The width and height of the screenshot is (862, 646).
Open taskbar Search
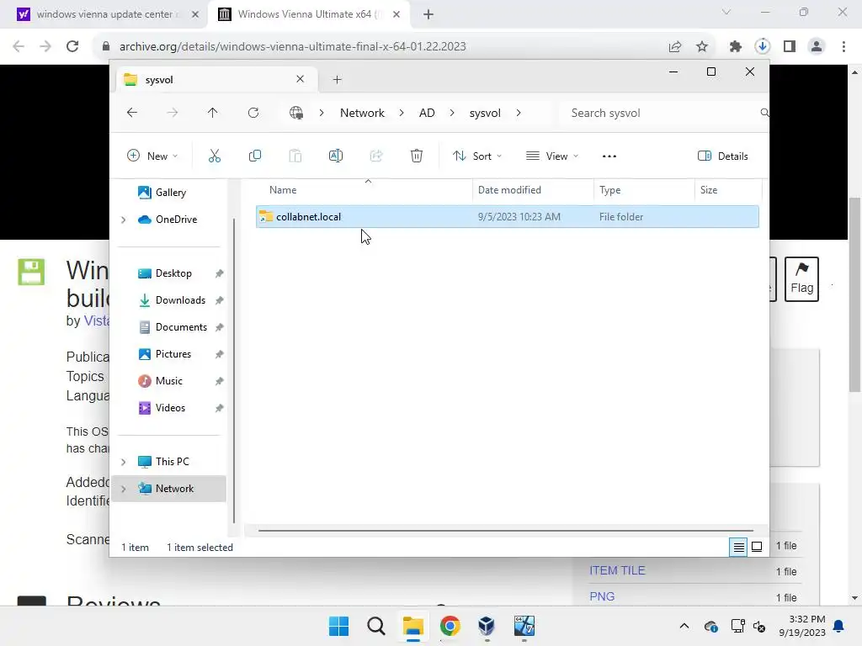tap(376, 626)
